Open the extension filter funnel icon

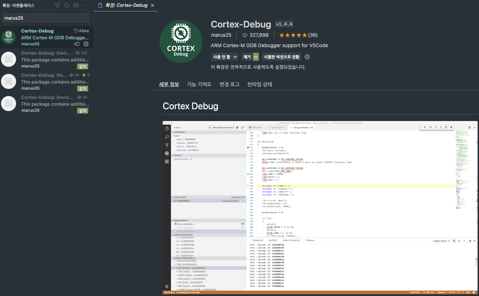click(x=57, y=6)
